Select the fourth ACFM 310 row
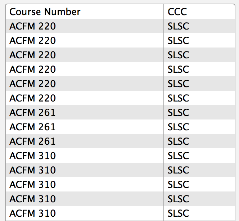This screenshot has width=239, height=221. (x=120, y=199)
